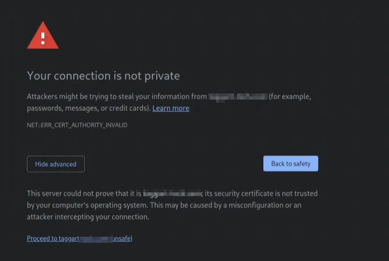Viewport: 389px width, 261px height.
Task: Click the red warning triangle icon
Action: [43, 36]
